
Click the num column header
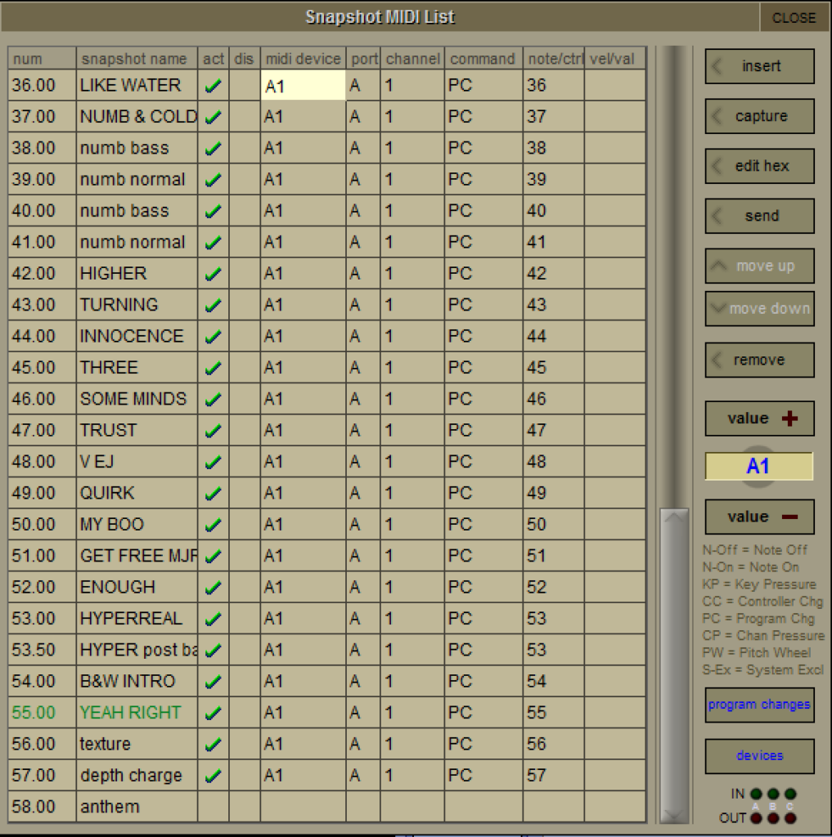click(42, 58)
